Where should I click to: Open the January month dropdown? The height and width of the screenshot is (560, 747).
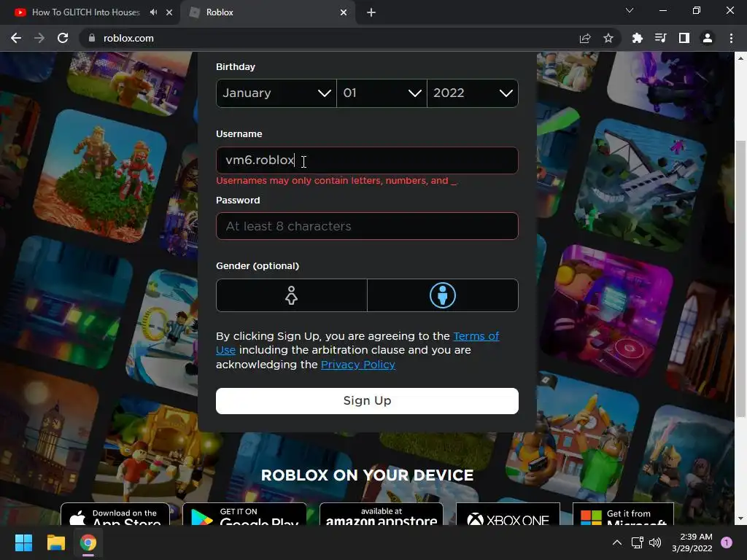(276, 93)
